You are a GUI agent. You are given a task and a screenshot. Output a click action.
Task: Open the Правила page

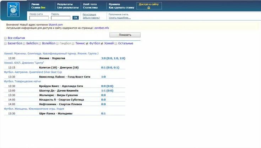coord(114,4)
